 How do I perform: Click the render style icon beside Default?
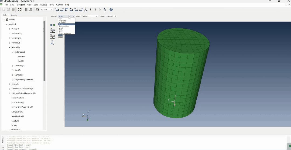[37, 9]
